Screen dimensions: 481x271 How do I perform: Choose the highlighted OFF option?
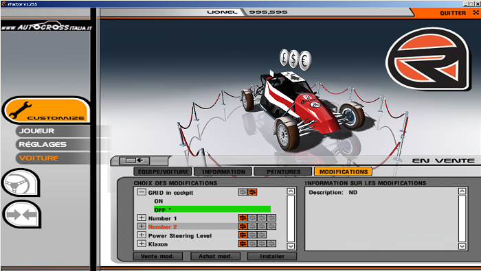(212, 209)
